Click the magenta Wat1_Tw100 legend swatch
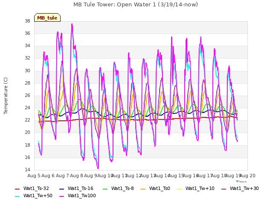 pos(62,196)
